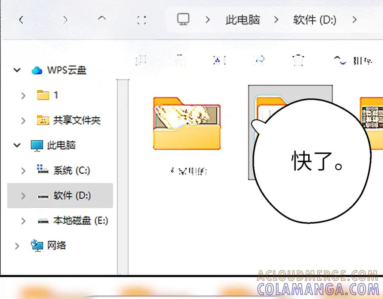Click the navigation pane vertical scrollbar
This screenshot has width=383, height=299.
pyautogui.click(x=123, y=170)
